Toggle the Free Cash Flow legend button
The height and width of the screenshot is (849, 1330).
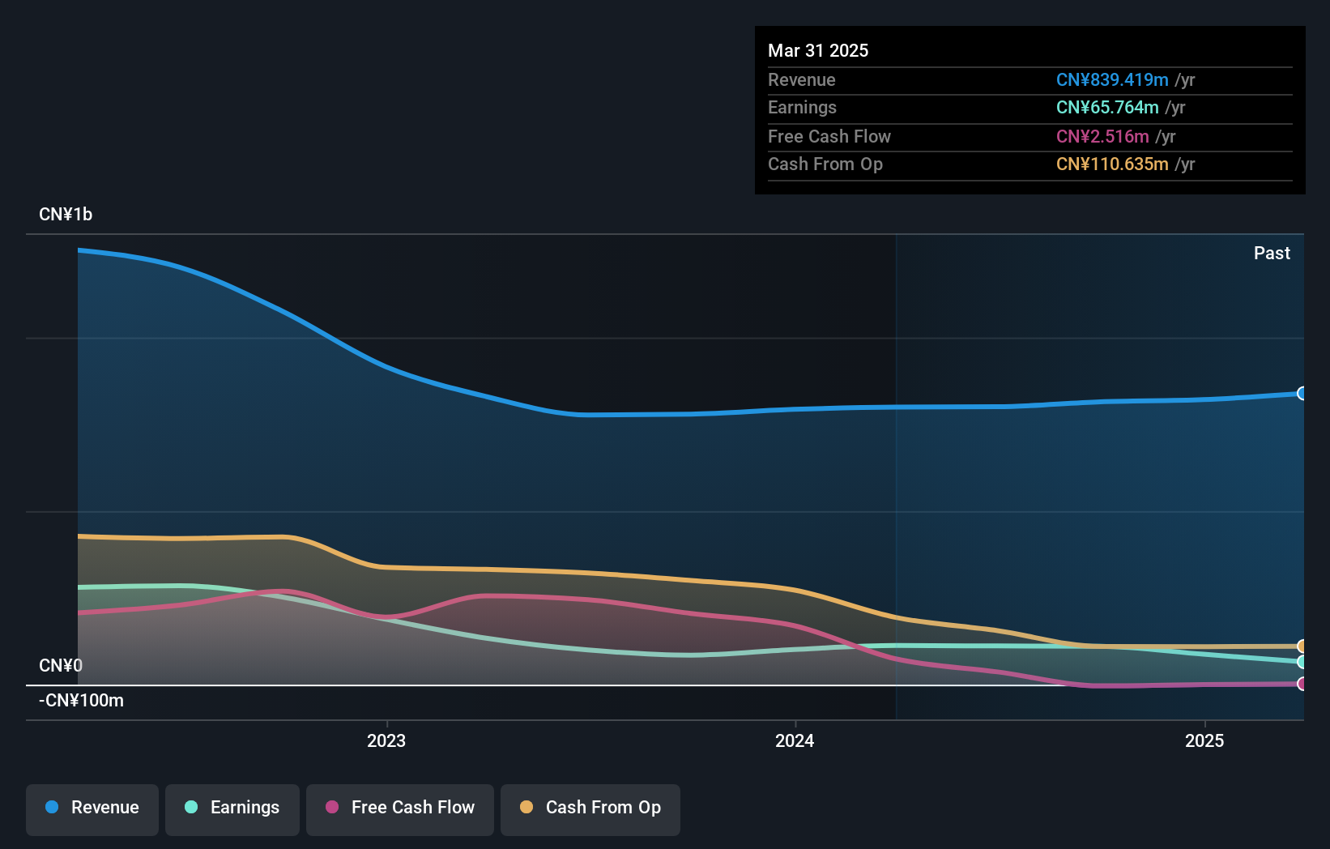pos(400,809)
